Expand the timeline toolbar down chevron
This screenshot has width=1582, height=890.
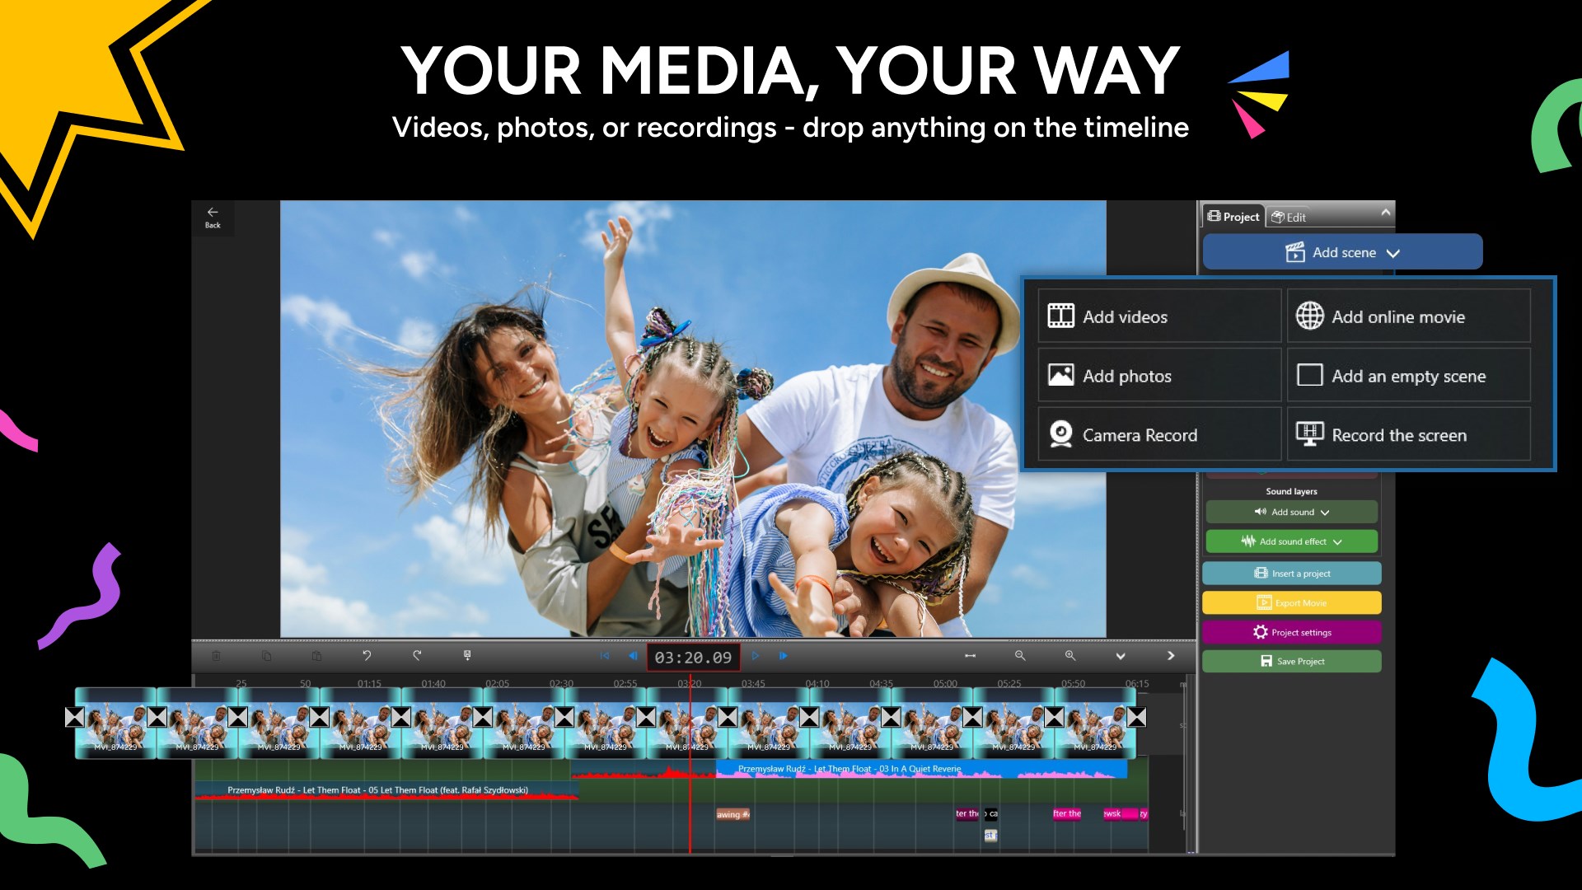click(1121, 656)
